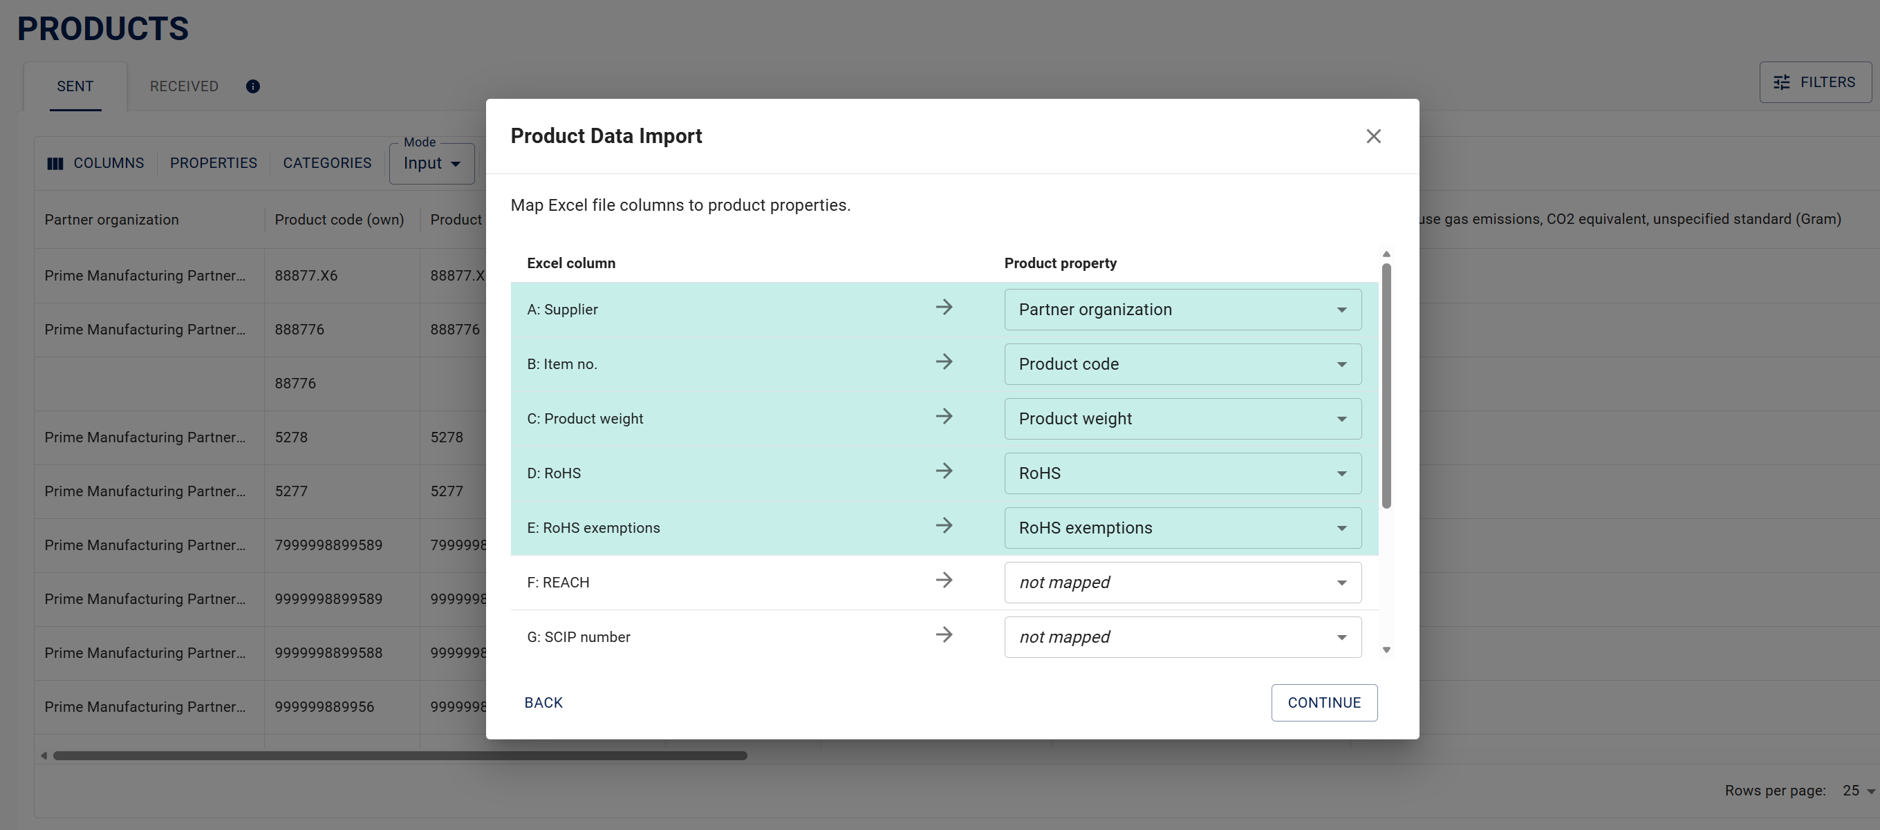Open the Mode Input selector
This screenshot has width=1880, height=830.
[x=431, y=163]
